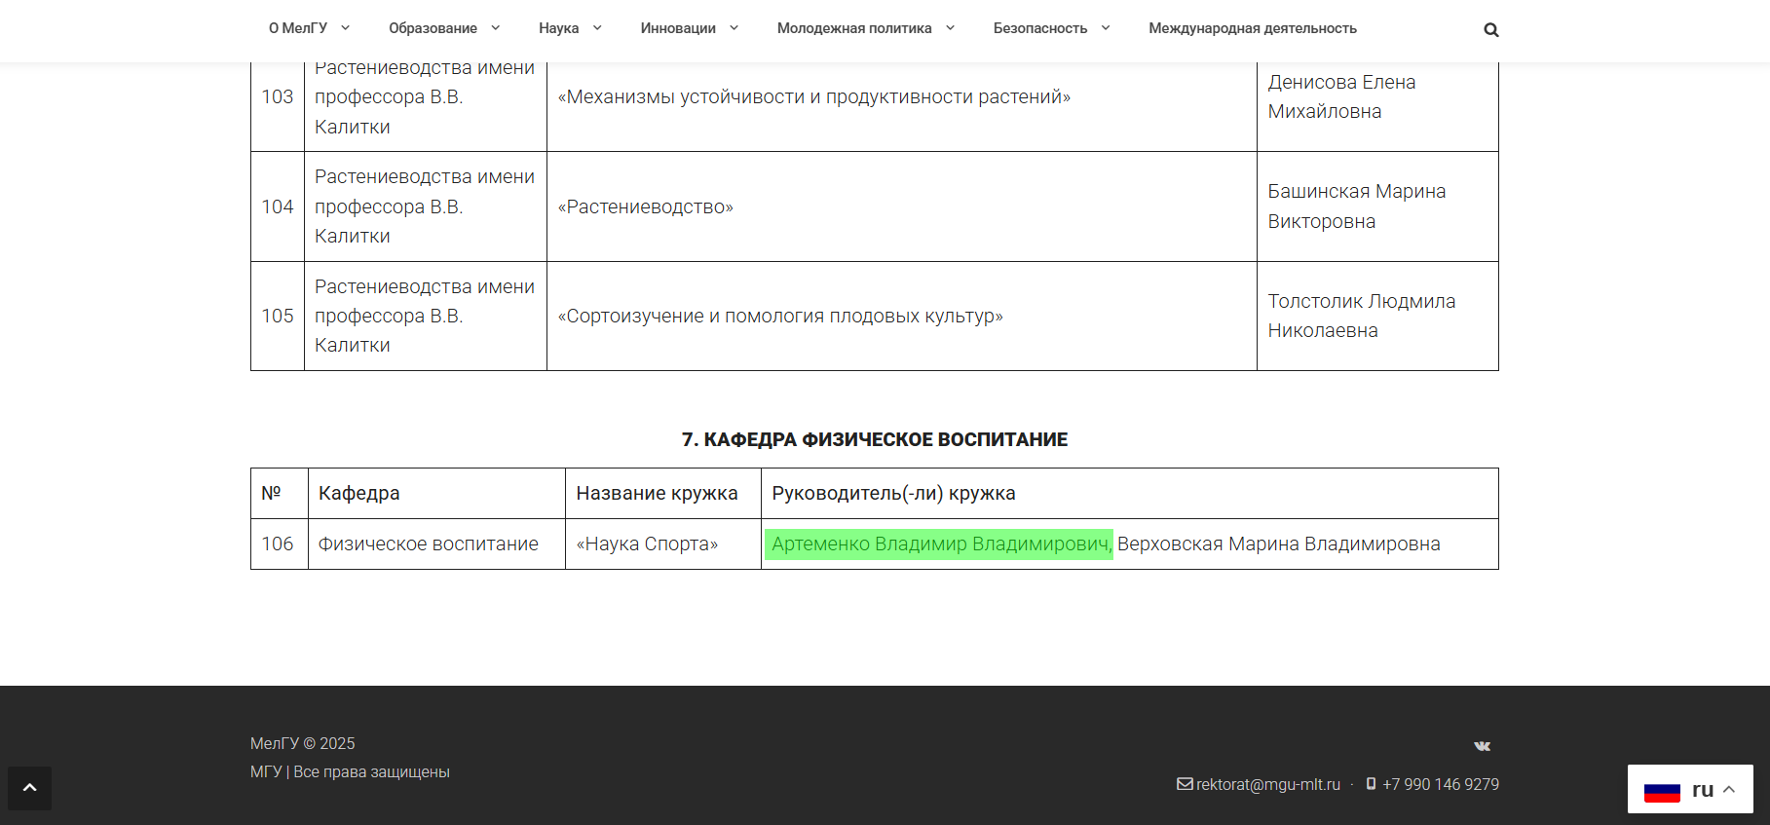Open the Молодежная политика menu
Screen dimensions: 1770x825
pyautogui.click(x=854, y=28)
